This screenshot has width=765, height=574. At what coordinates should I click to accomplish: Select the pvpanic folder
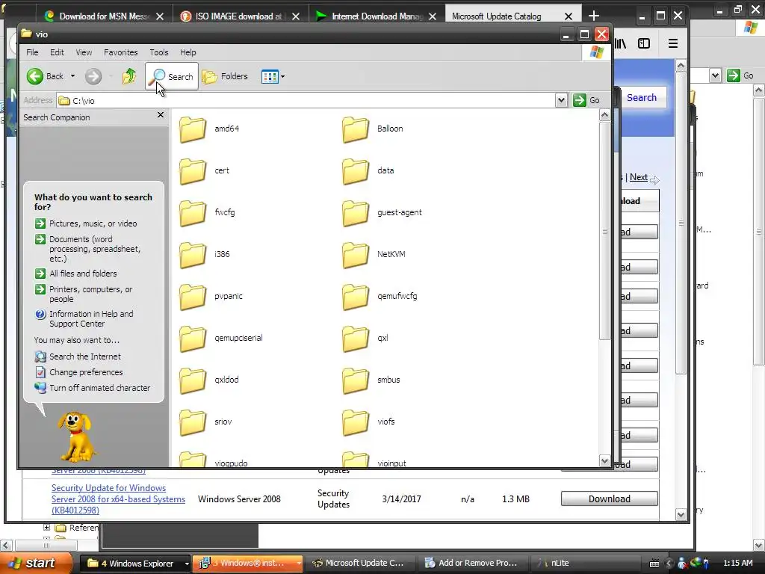click(x=211, y=296)
